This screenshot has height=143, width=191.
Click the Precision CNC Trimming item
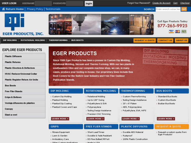[x=99, y=114]
